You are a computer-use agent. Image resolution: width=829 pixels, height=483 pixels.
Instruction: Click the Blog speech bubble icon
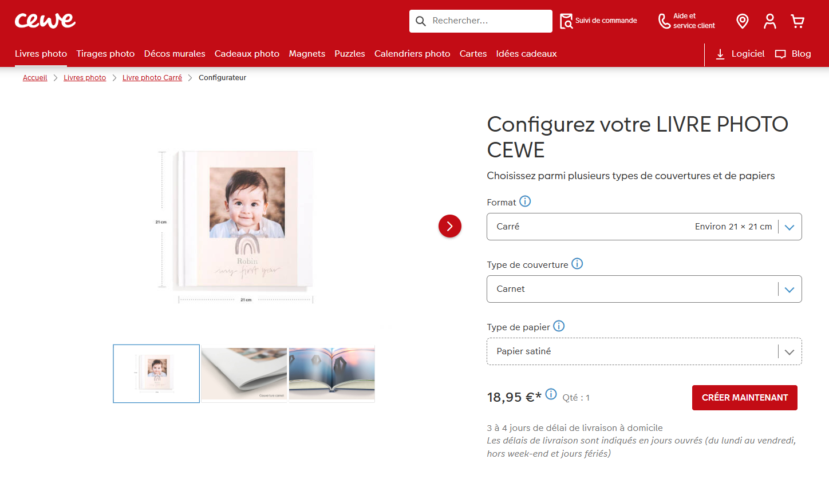pyautogui.click(x=780, y=54)
